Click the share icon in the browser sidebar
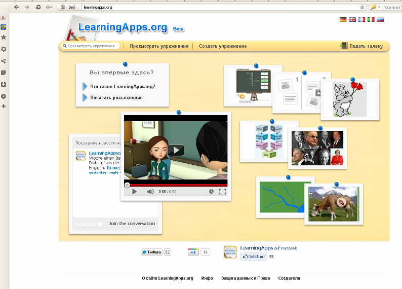This screenshot has width=402, height=289. 4,61
